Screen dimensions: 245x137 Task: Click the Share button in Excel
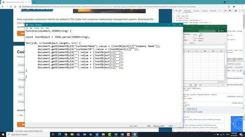pyautogui.click(x=221, y=31)
